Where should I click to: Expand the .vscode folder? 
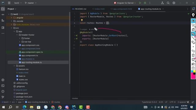coord(12,21)
